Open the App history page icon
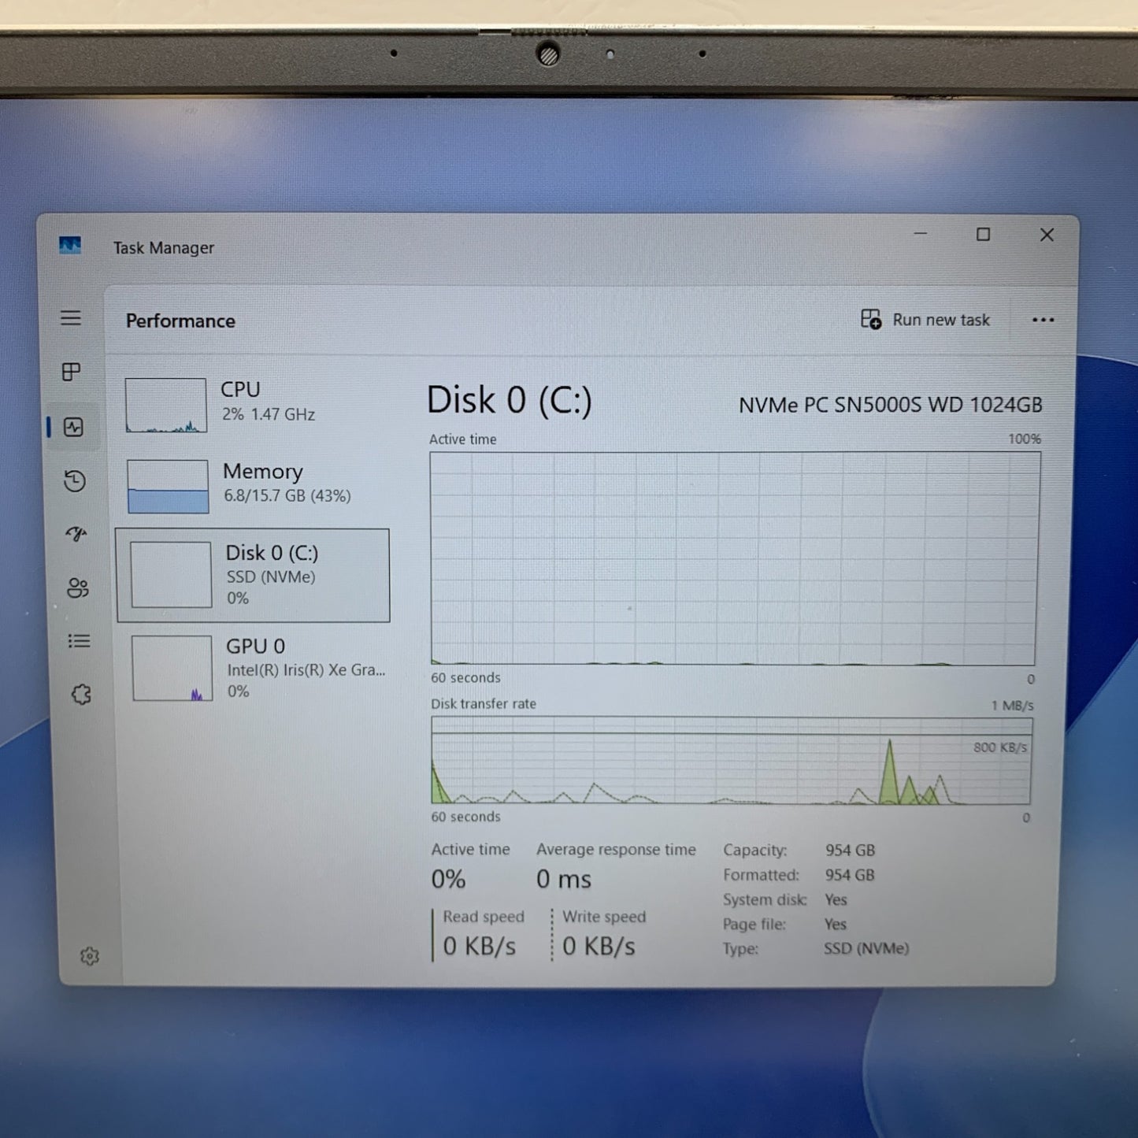 75,481
